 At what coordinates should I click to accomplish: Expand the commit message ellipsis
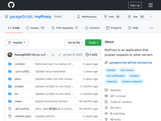tap(53, 55)
